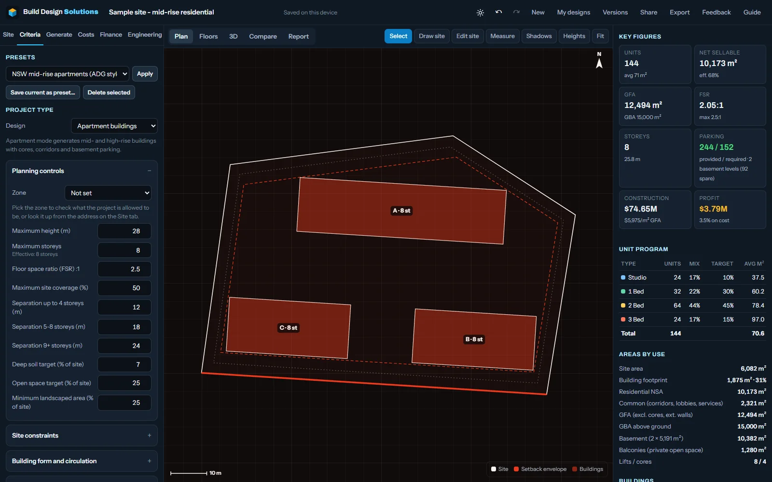
Task: Activate the Measure tool
Action: click(503, 36)
